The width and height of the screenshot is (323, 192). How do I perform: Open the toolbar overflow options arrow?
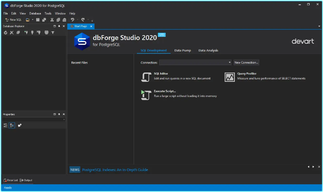[92, 20]
